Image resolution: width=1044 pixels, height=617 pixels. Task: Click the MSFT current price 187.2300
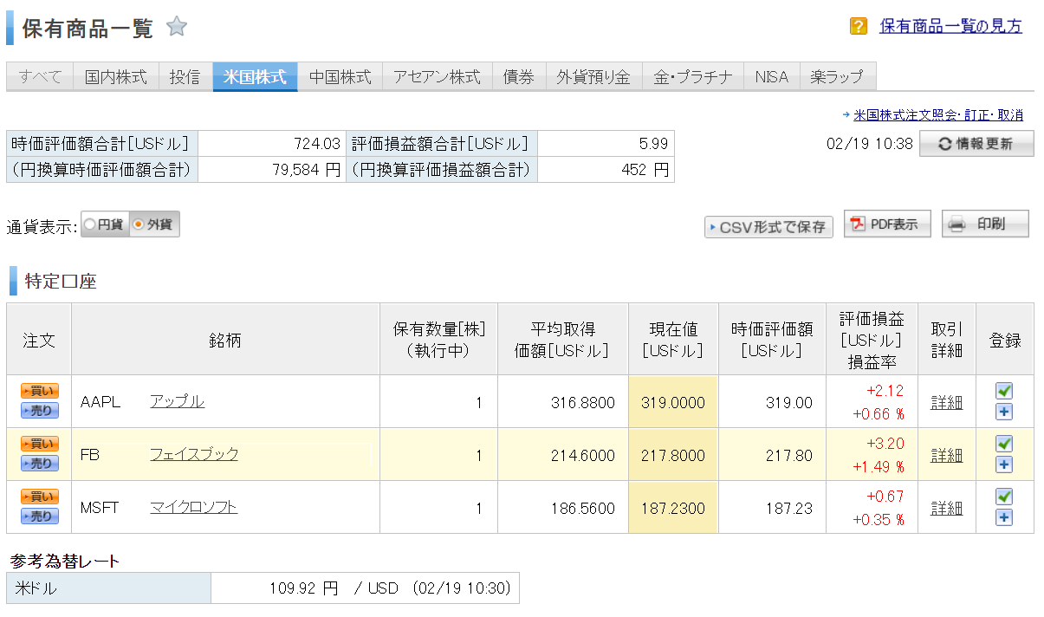click(673, 509)
